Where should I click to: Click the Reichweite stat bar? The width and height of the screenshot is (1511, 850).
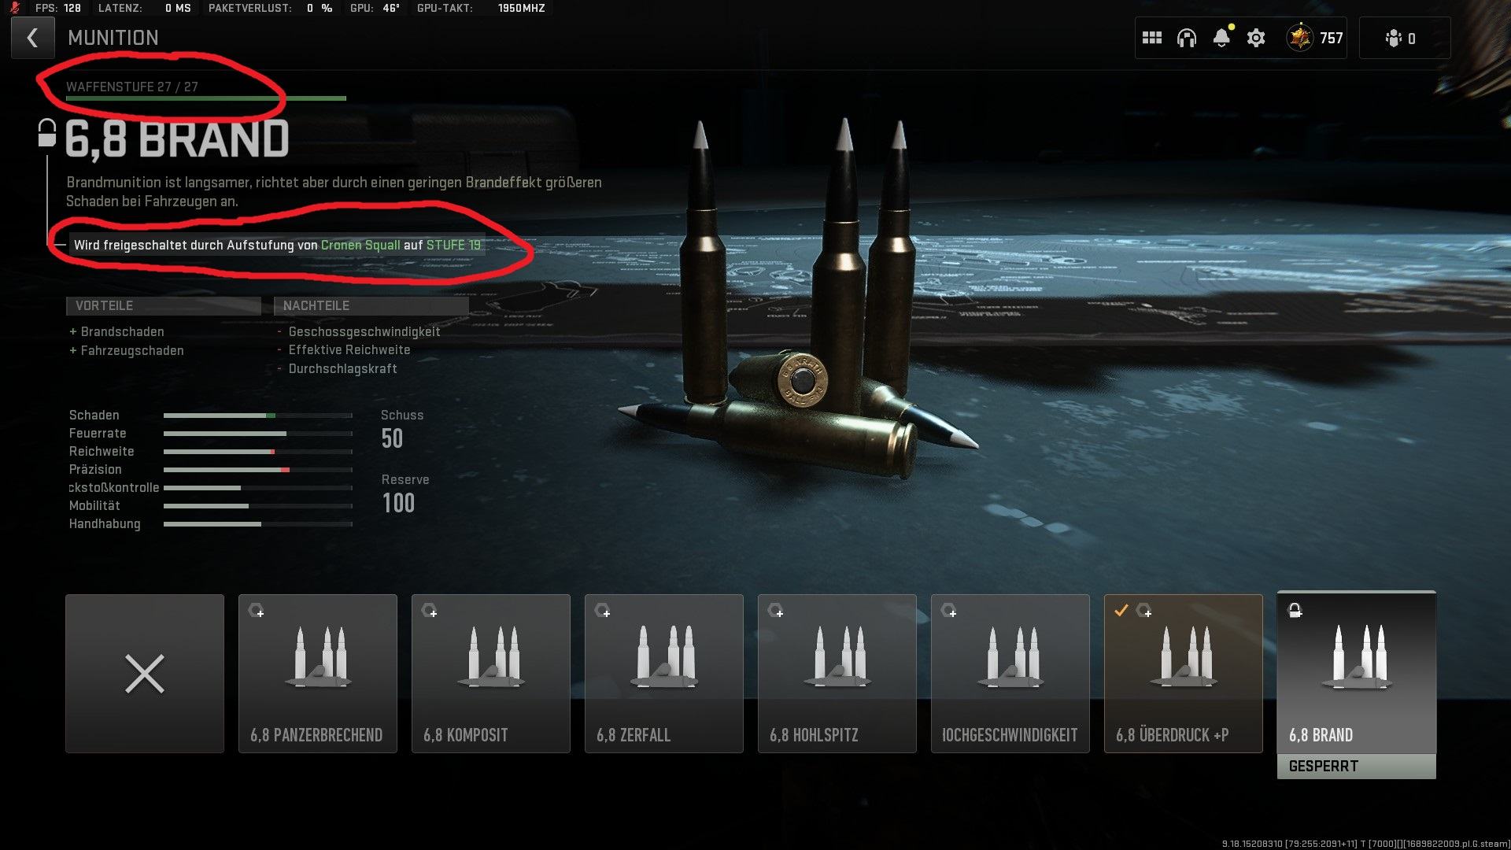pyautogui.click(x=258, y=451)
